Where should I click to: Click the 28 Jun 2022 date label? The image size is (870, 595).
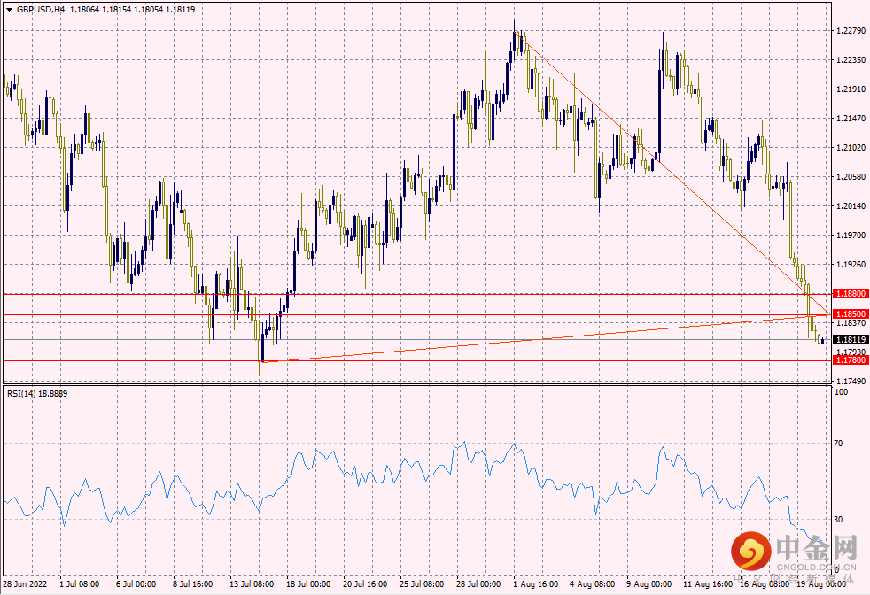pos(25,583)
